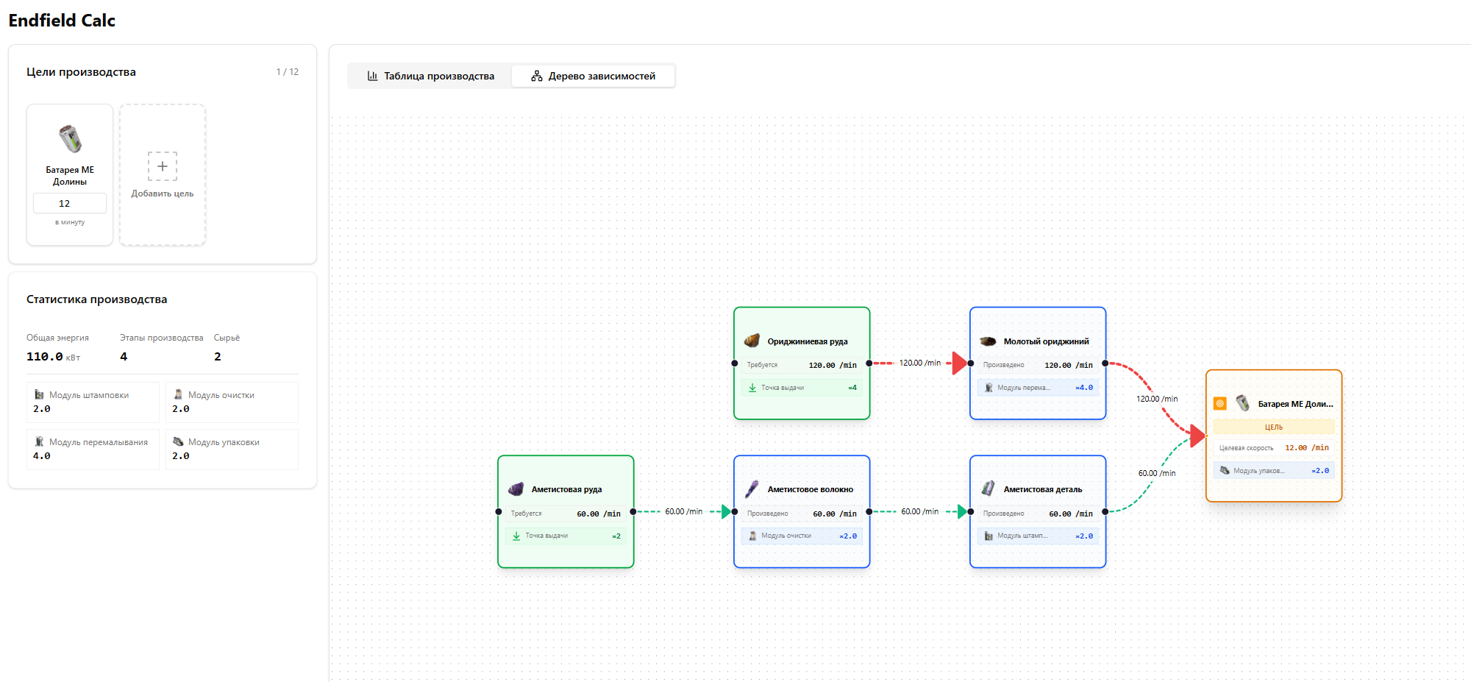Click the Модуль упаковки icon in statistics
This screenshot has height=682, width=1471.
click(x=178, y=442)
